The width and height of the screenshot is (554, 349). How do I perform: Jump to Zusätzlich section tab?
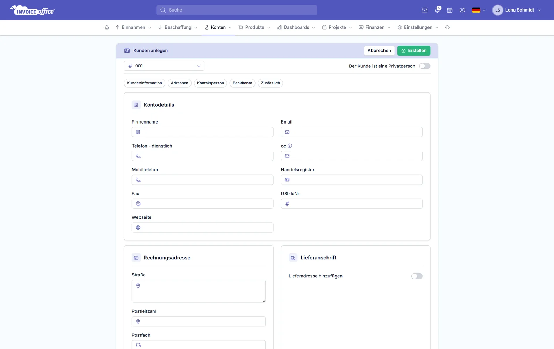(271, 83)
